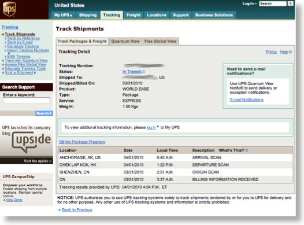304x225 pixels.
Task: Open Track with Quantum View link
Action: tap(26, 61)
